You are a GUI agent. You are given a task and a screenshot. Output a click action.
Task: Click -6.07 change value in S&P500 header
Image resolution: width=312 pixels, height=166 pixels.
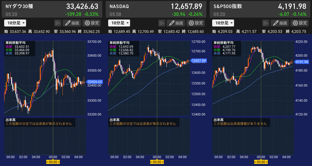(x=285, y=14)
